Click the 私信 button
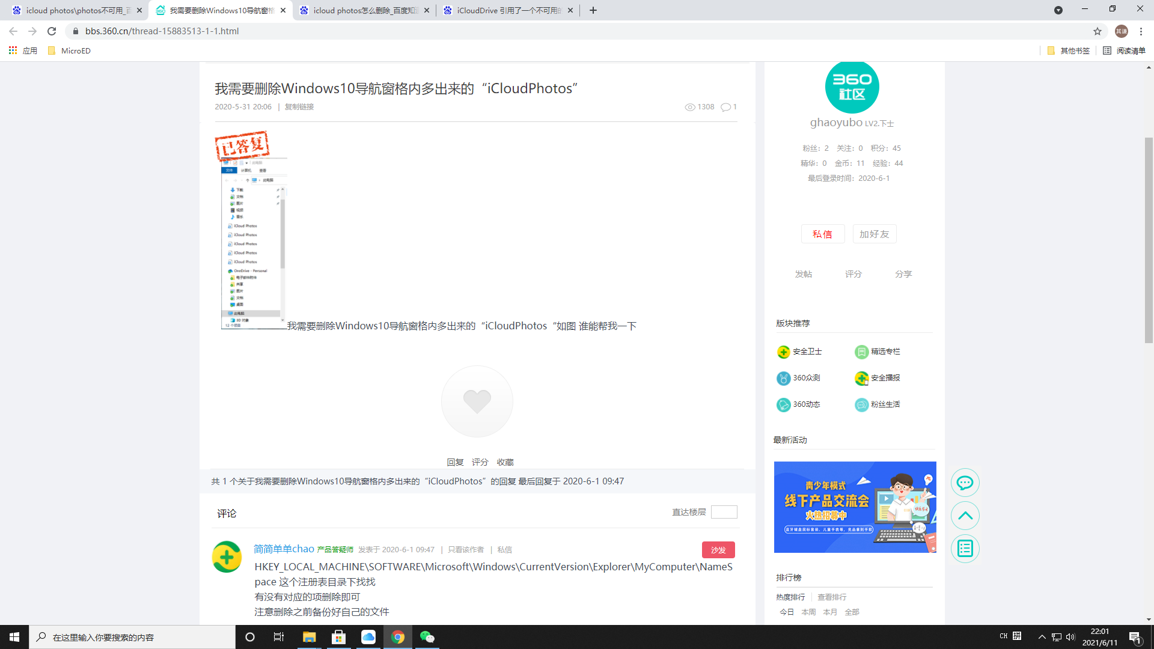This screenshot has height=649, width=1154. tap(822, 234)
